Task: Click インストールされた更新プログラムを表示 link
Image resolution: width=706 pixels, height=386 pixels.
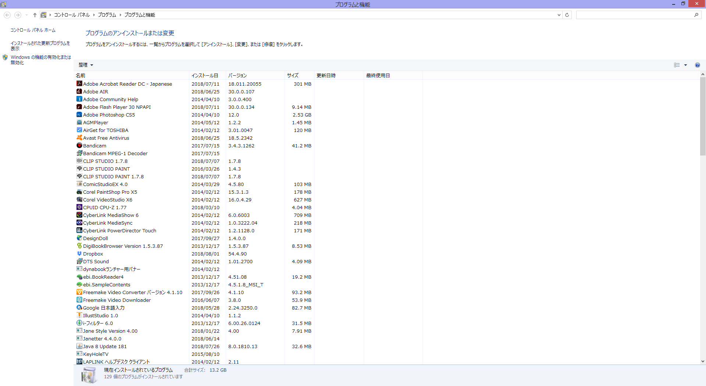Action: [x=40, y=46]
